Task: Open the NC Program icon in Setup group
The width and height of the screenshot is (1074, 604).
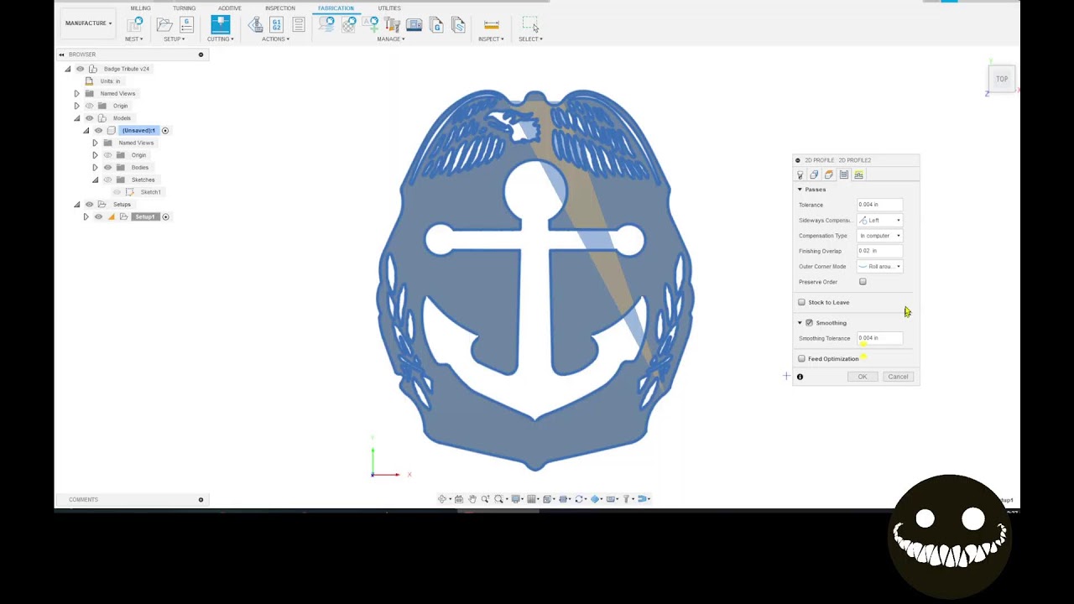Action: (186, 24)
